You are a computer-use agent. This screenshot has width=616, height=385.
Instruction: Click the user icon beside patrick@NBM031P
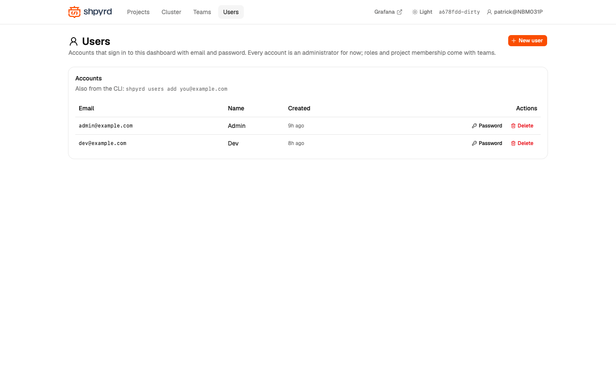tap(489, 12)
